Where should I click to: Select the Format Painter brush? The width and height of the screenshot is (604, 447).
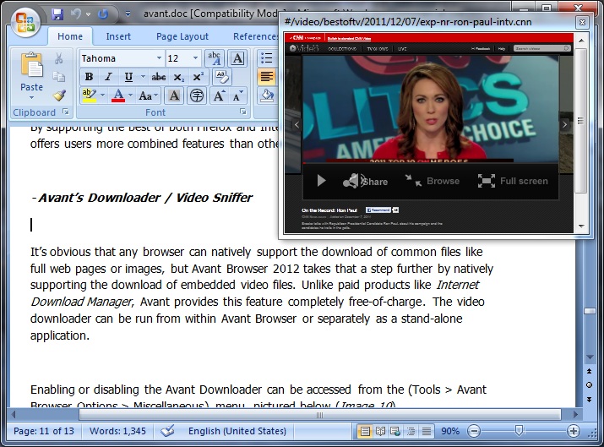pos(59,95)
